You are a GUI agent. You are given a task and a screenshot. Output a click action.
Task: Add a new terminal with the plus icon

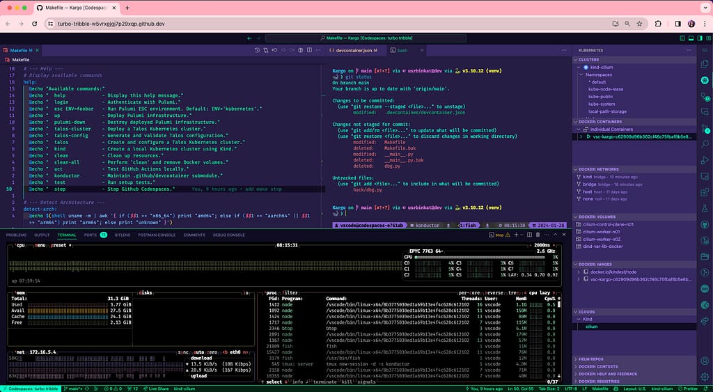click(516, 235)
